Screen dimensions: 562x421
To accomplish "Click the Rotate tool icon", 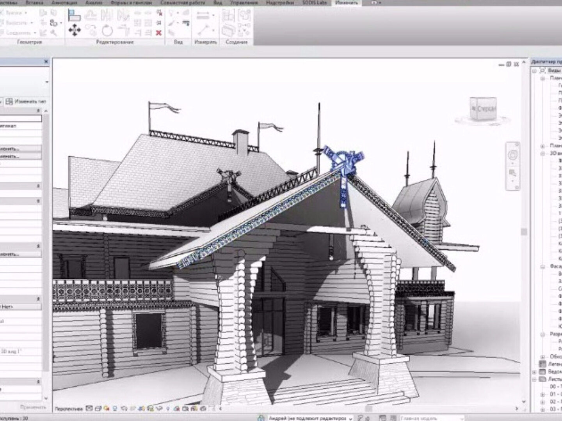I will tap(107, 30).
